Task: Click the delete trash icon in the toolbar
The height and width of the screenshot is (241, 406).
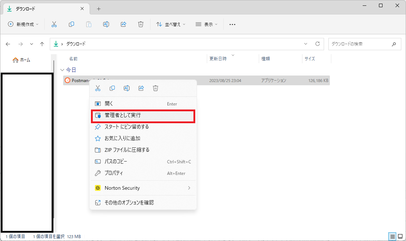Action: [141, 24]
